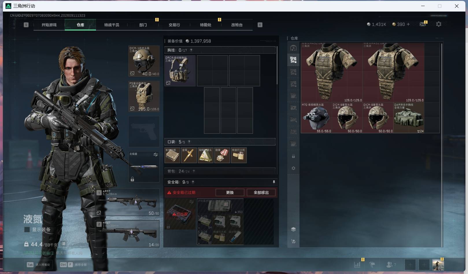Click the warehouse panel vertical scrollbar

(441, 145)
